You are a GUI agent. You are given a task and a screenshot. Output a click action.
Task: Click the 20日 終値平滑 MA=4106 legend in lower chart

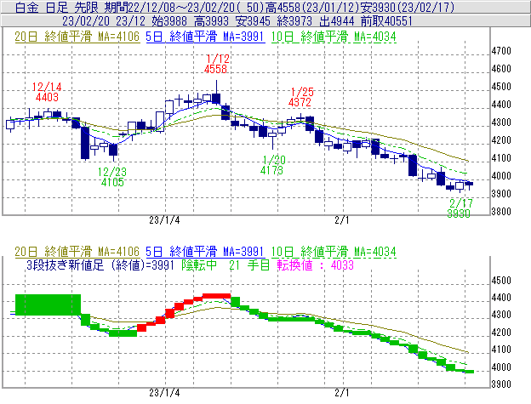point(77,252)
